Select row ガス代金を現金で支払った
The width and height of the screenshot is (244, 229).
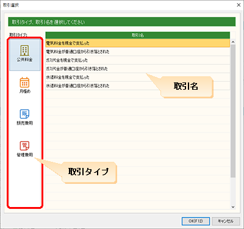pos(138,60)
